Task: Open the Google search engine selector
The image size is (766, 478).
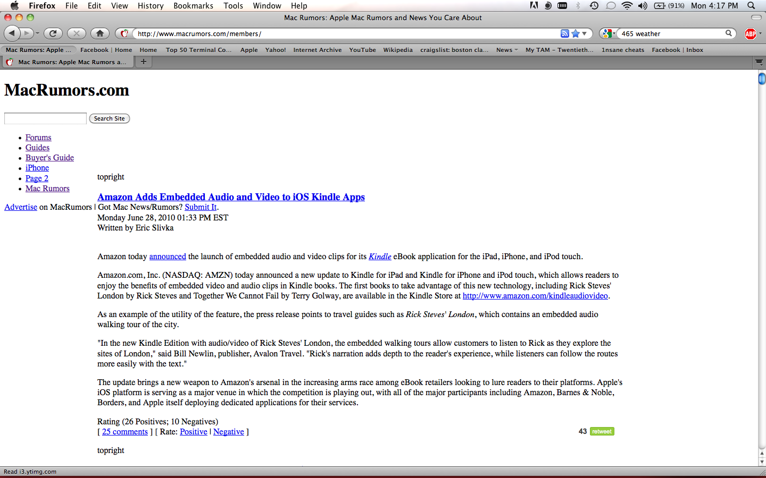Action: (x=609, y=33)
